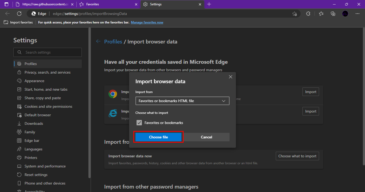Click inside the Search settings field
Screen dimensions: 365x192
click(47, 52)
